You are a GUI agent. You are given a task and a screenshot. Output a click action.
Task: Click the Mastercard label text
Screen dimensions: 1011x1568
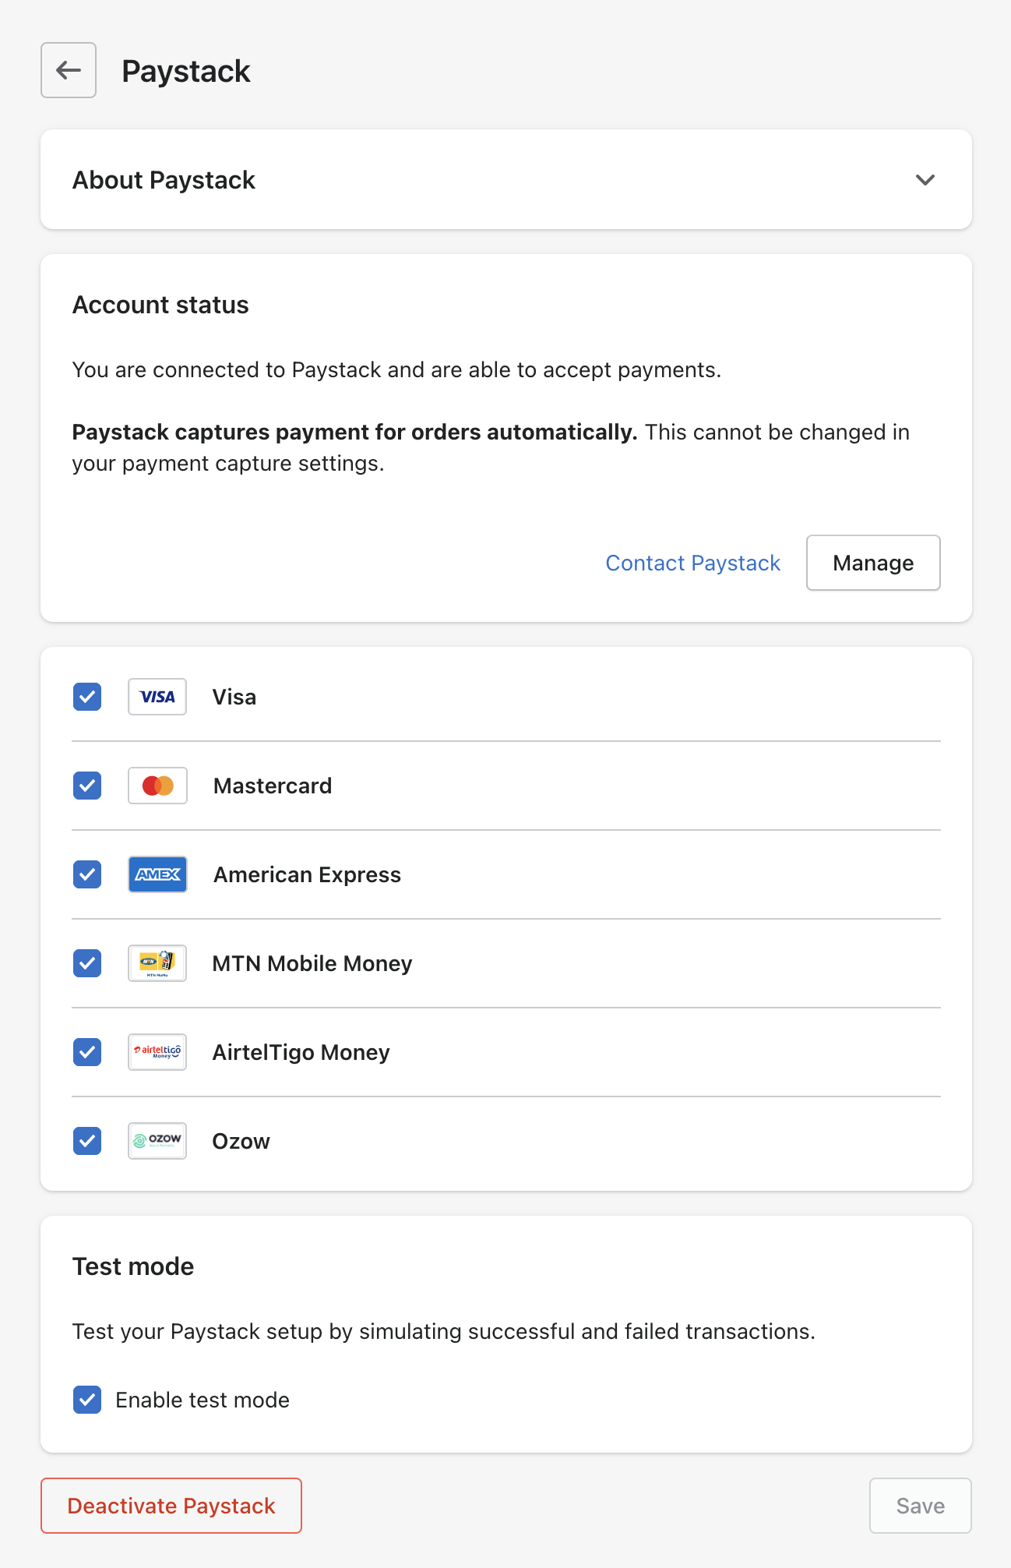(273, 786)
